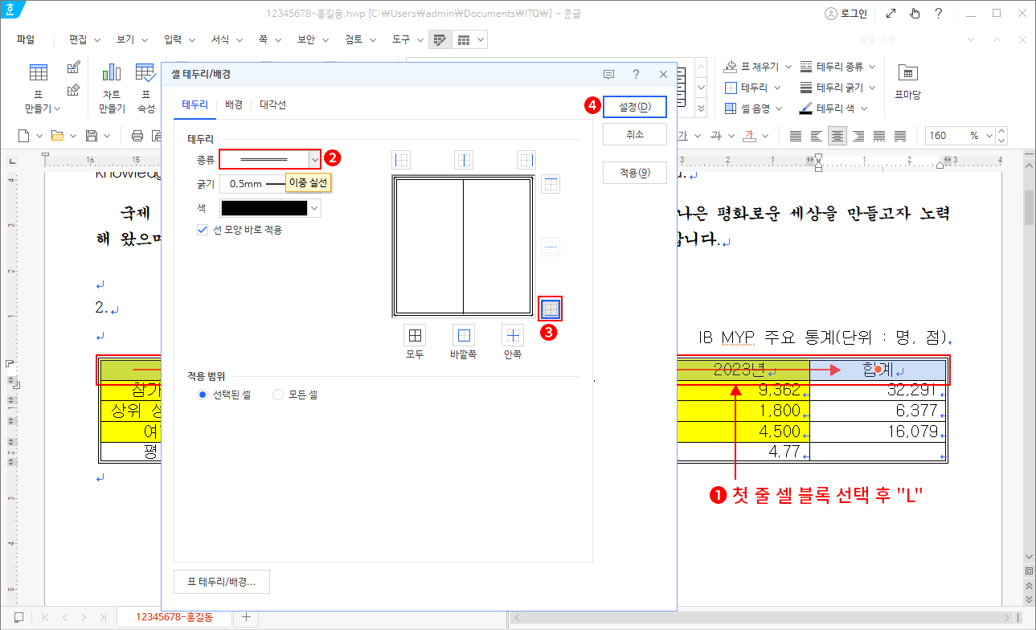Screen dimensions: 1036x630
Task: Select the 선택된 셀 radio button
Action: [203, 395]
